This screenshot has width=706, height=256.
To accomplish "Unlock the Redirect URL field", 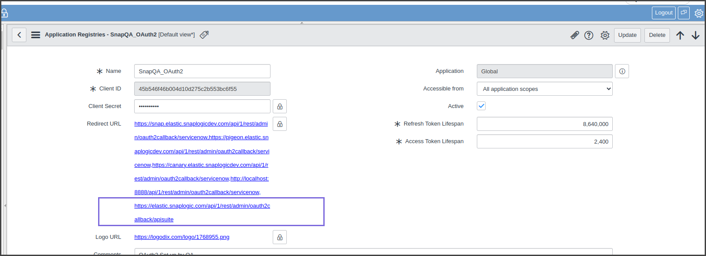I will pyautogui.click(x=280, y=124).
